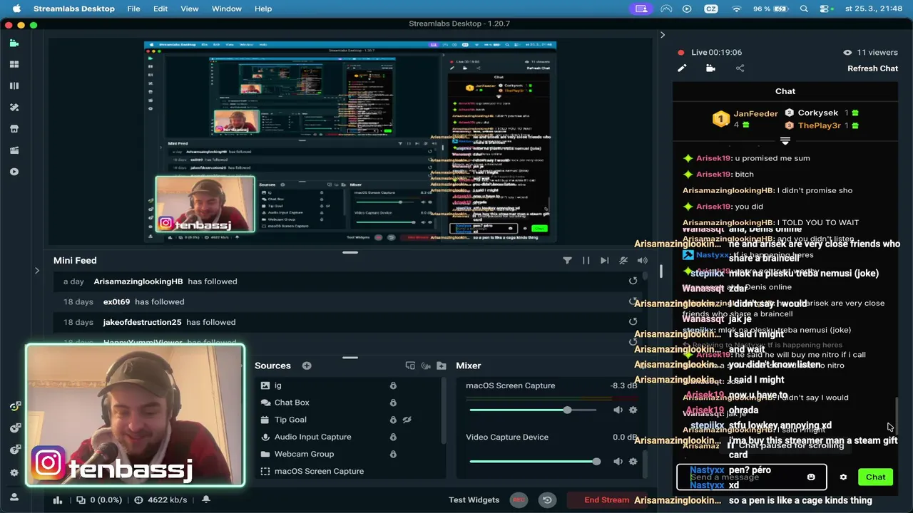
Task: Send message with the green Chat button
Action: (875, 477)
